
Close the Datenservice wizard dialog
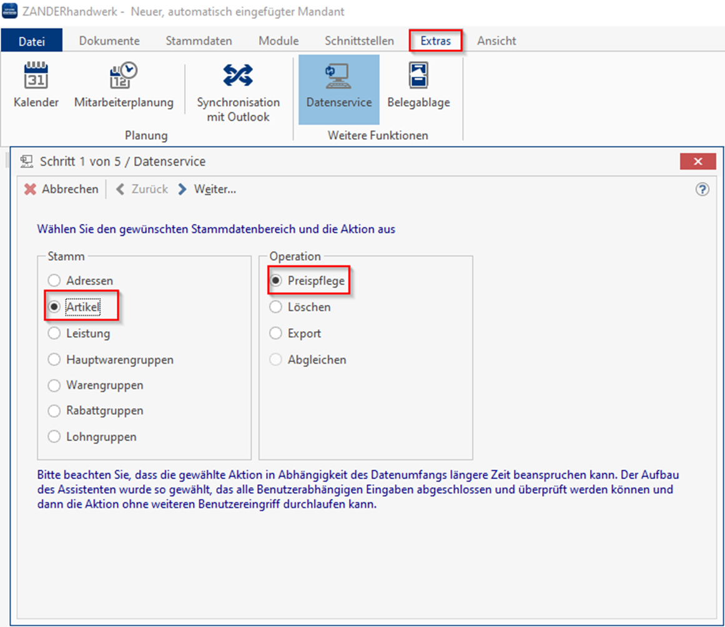coord(697,162)
